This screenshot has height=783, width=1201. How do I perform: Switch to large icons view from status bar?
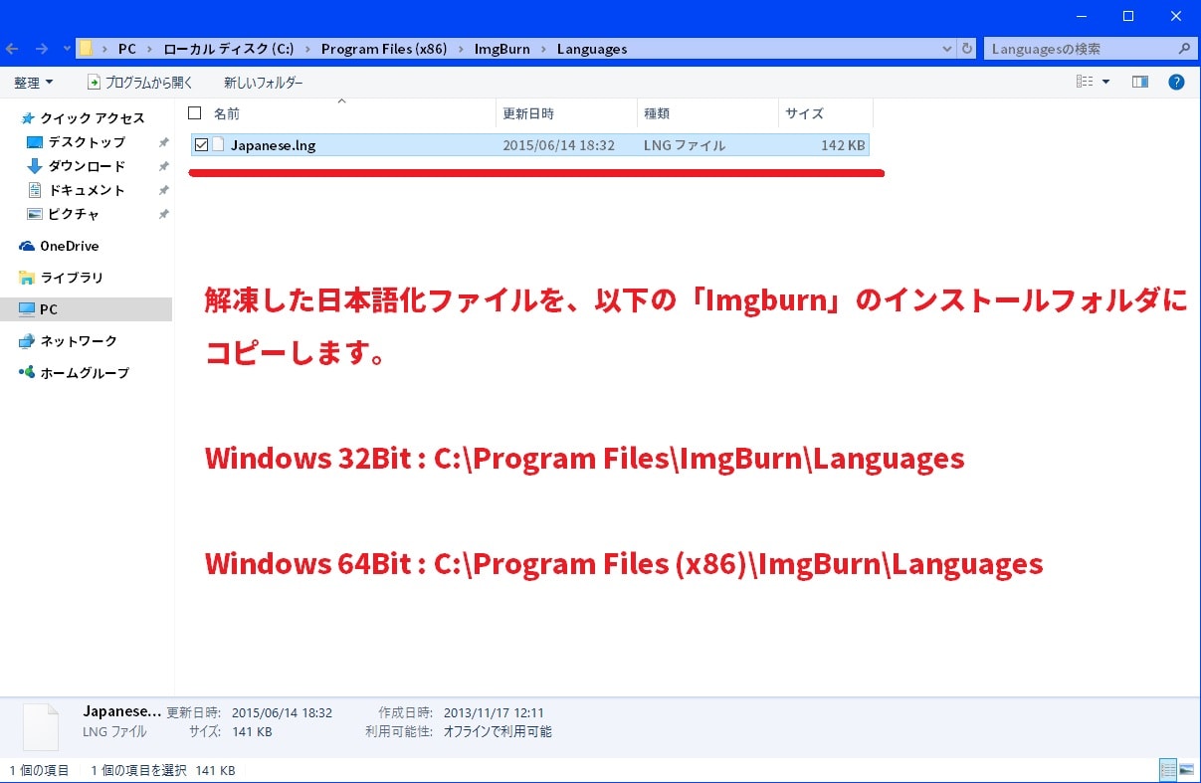pyautogui.click(x=1186, y=770)
